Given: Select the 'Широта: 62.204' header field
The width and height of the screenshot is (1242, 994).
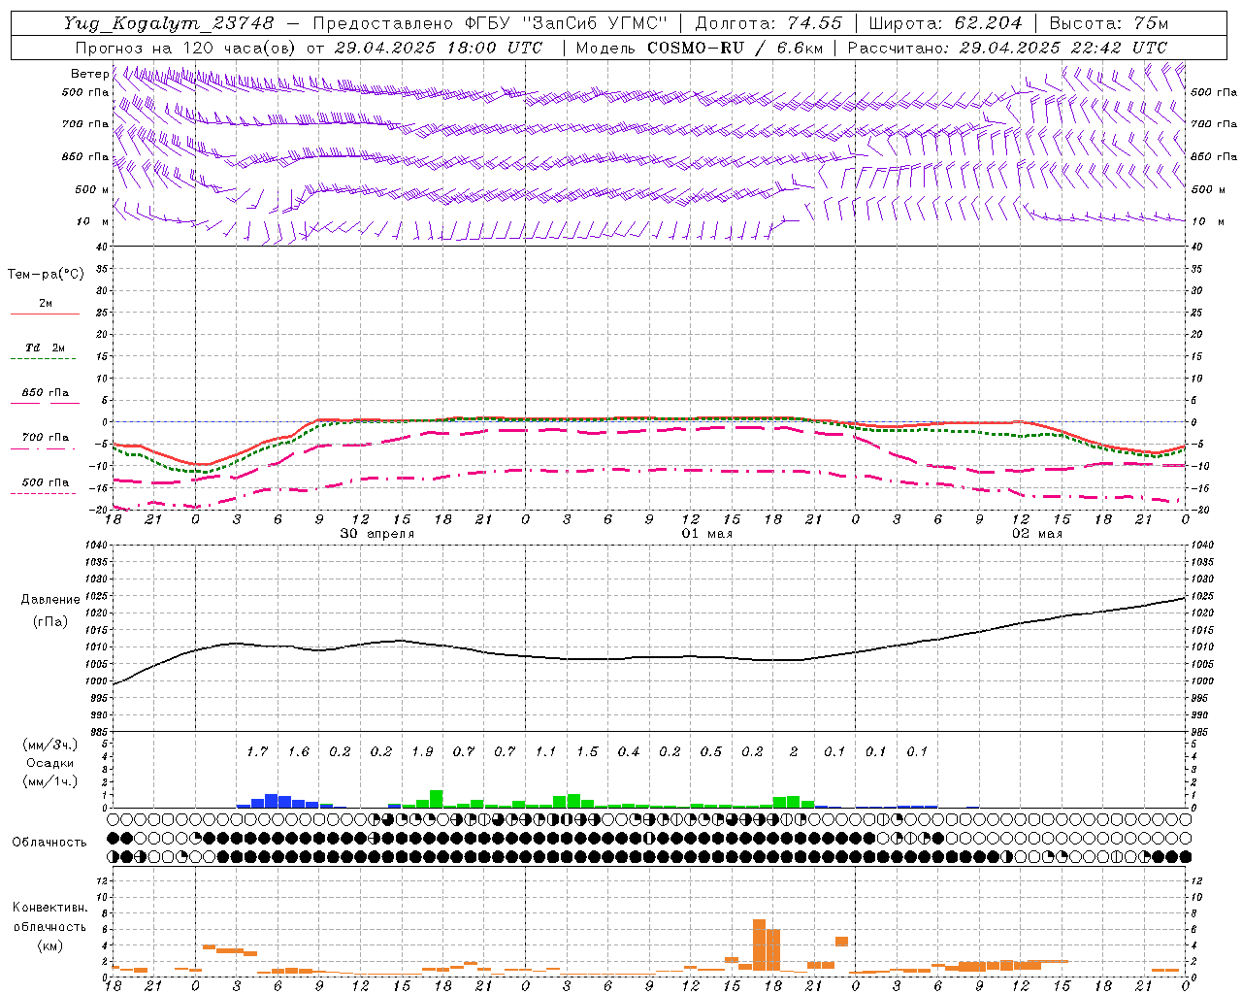Looking at the screenshot, I should pos(945,23).
